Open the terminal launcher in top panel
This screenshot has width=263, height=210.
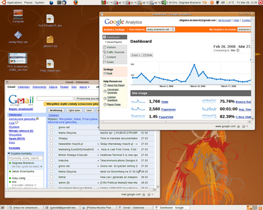click(59, 3)
